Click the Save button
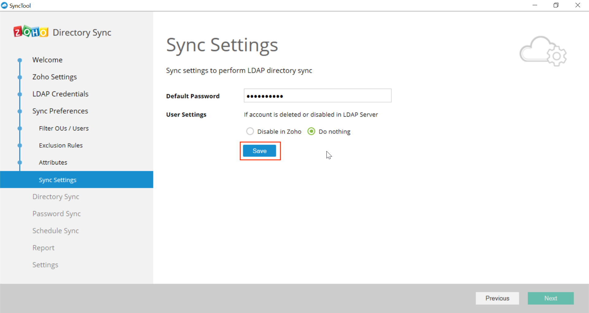589x313 pixels. (260, 151)
